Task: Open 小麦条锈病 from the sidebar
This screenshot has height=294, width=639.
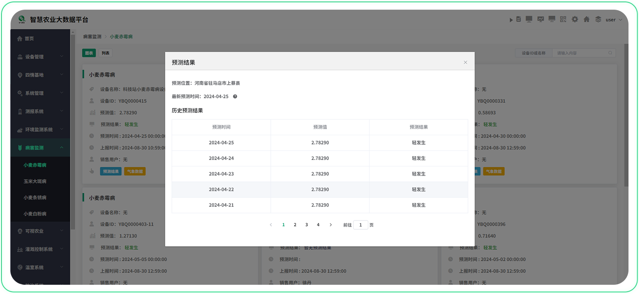Action: [x=35, y=197]
